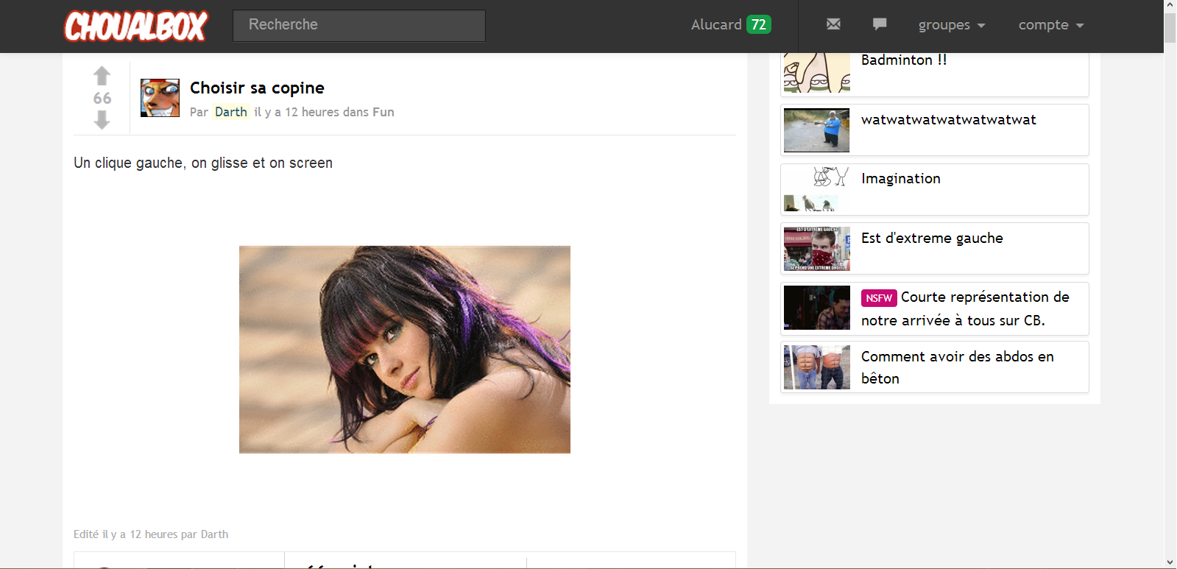Click the page scrollbar down arrow
This screenshot has height=569, width=1177.
(1170, 562)
